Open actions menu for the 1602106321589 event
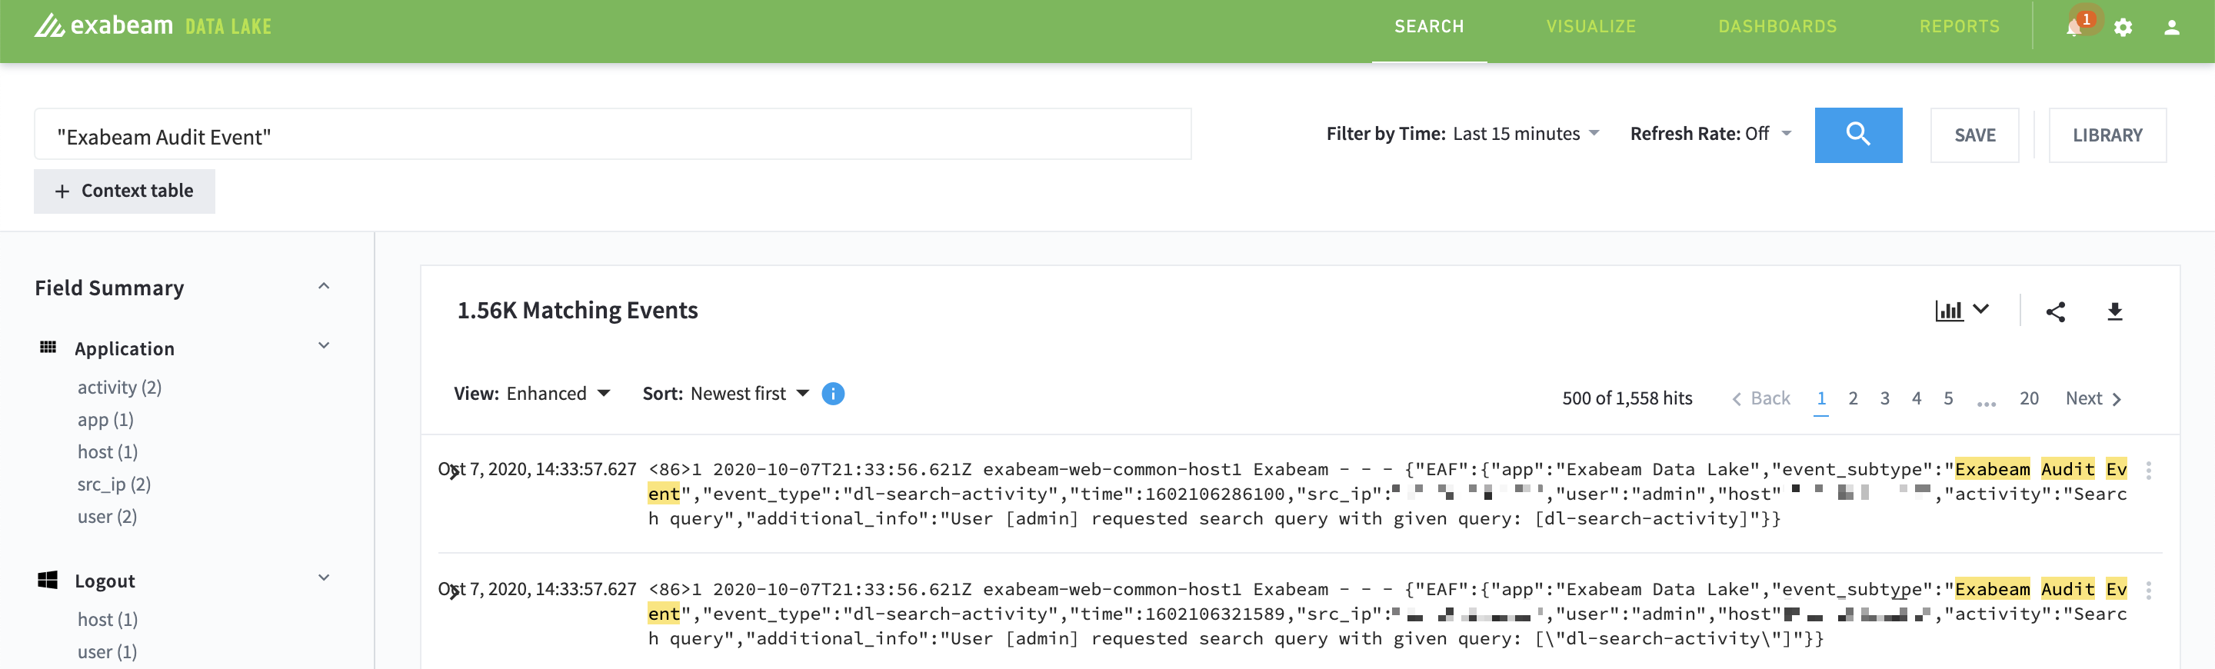This screenshot has width=2215, height=669. pos(2148,590)
